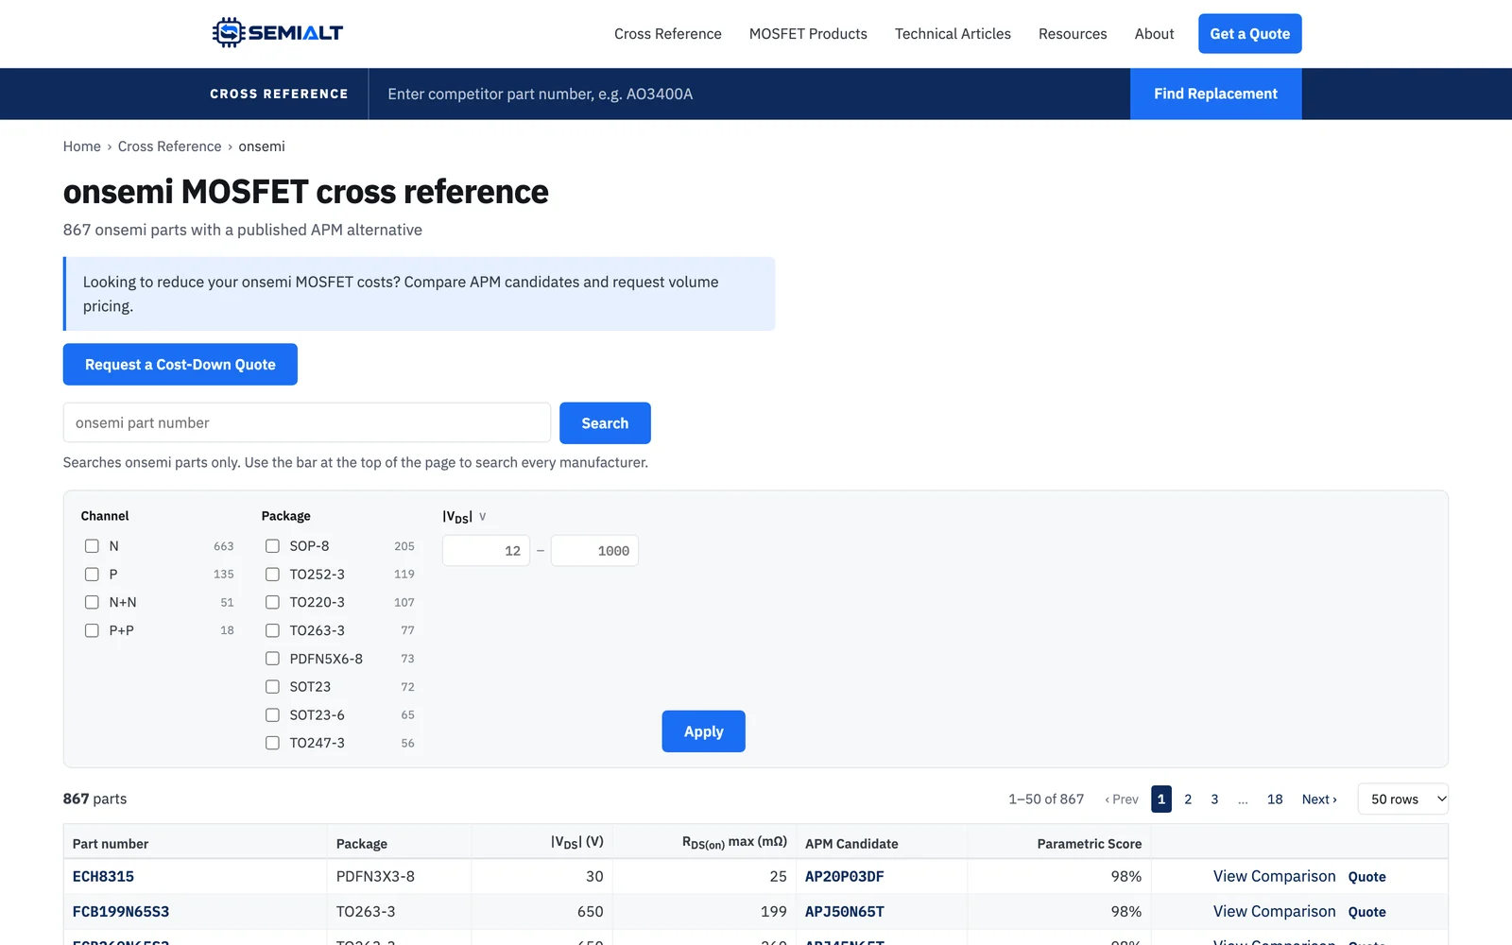Go to Technical Articles
Screen dimensions: 1512x945
[953, 34]
